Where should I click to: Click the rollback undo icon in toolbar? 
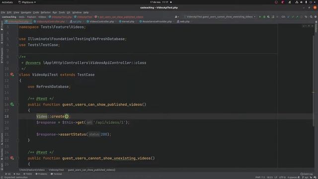click(306, 17)
